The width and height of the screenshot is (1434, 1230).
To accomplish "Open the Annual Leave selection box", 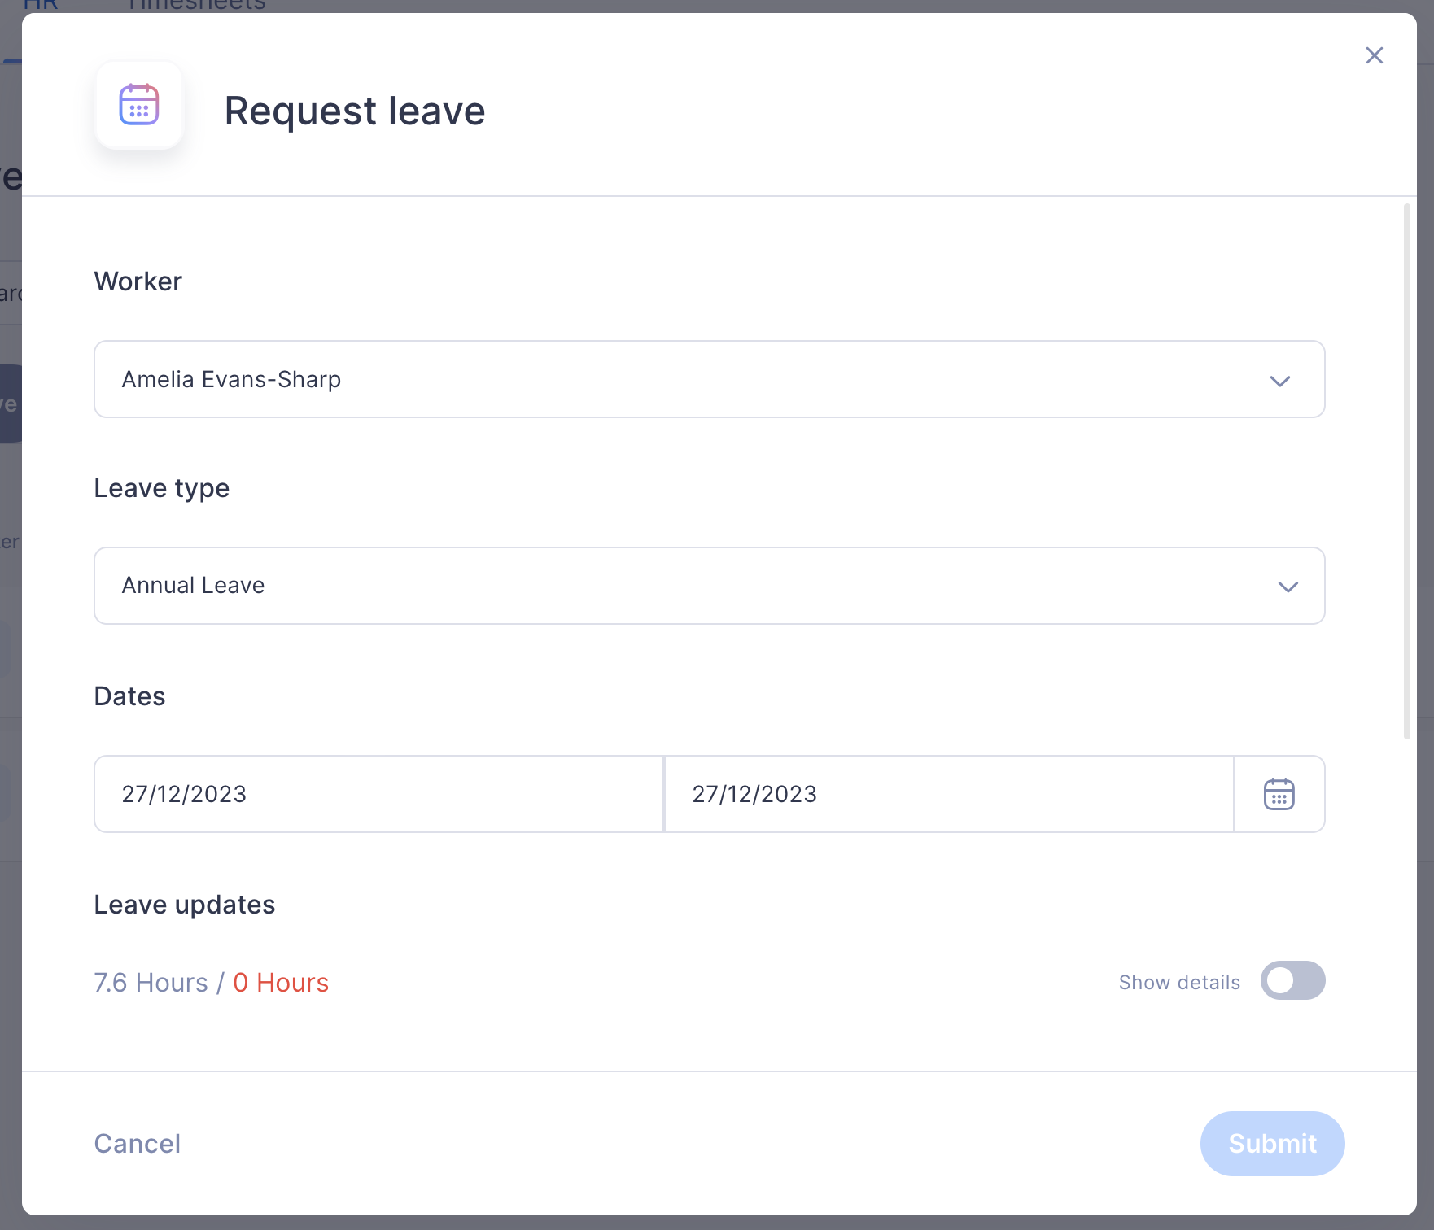I will pos(709,586).
